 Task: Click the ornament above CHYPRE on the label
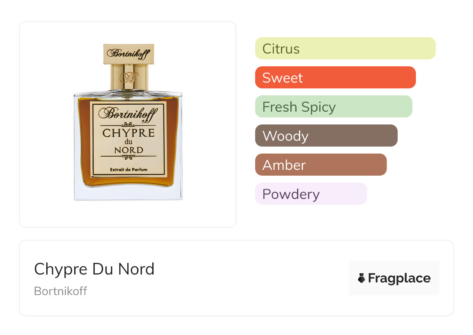tap(129, 125)
